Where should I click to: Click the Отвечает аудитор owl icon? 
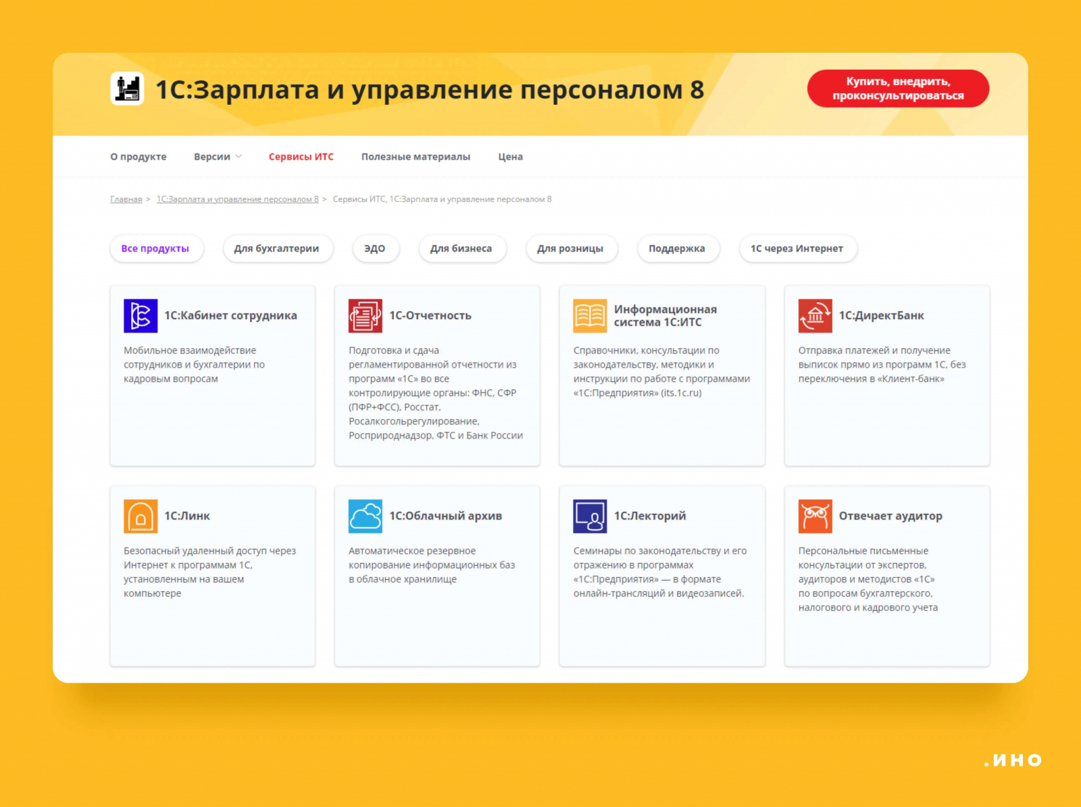click(x=815, y=516)
